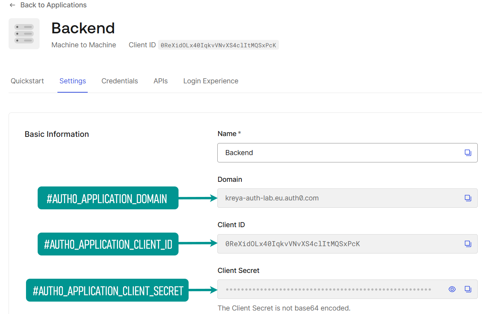Select the Settings tab
Screen dimensions: 482x314
tap(73, 81)
